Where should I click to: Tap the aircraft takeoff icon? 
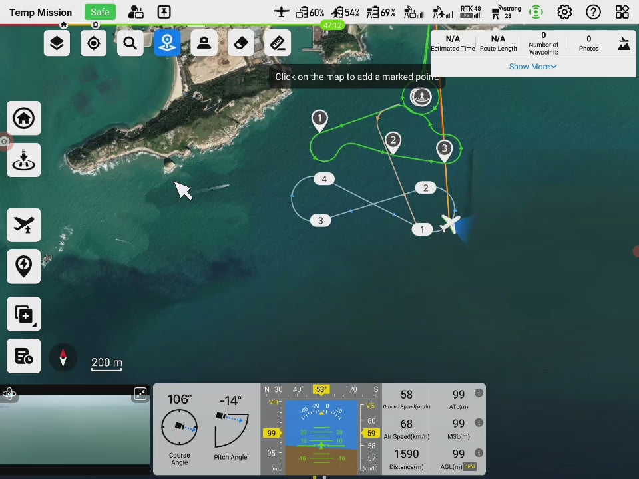coord(24,226)
